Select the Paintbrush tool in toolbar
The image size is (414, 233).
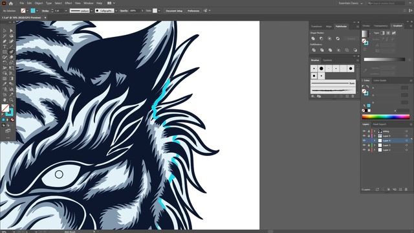pos(12,52)
